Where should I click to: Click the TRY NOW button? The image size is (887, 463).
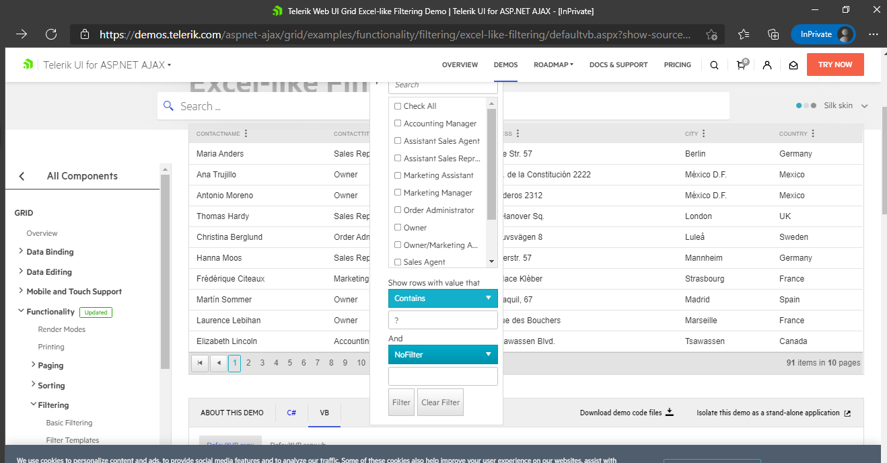click(x=835, y=65)
